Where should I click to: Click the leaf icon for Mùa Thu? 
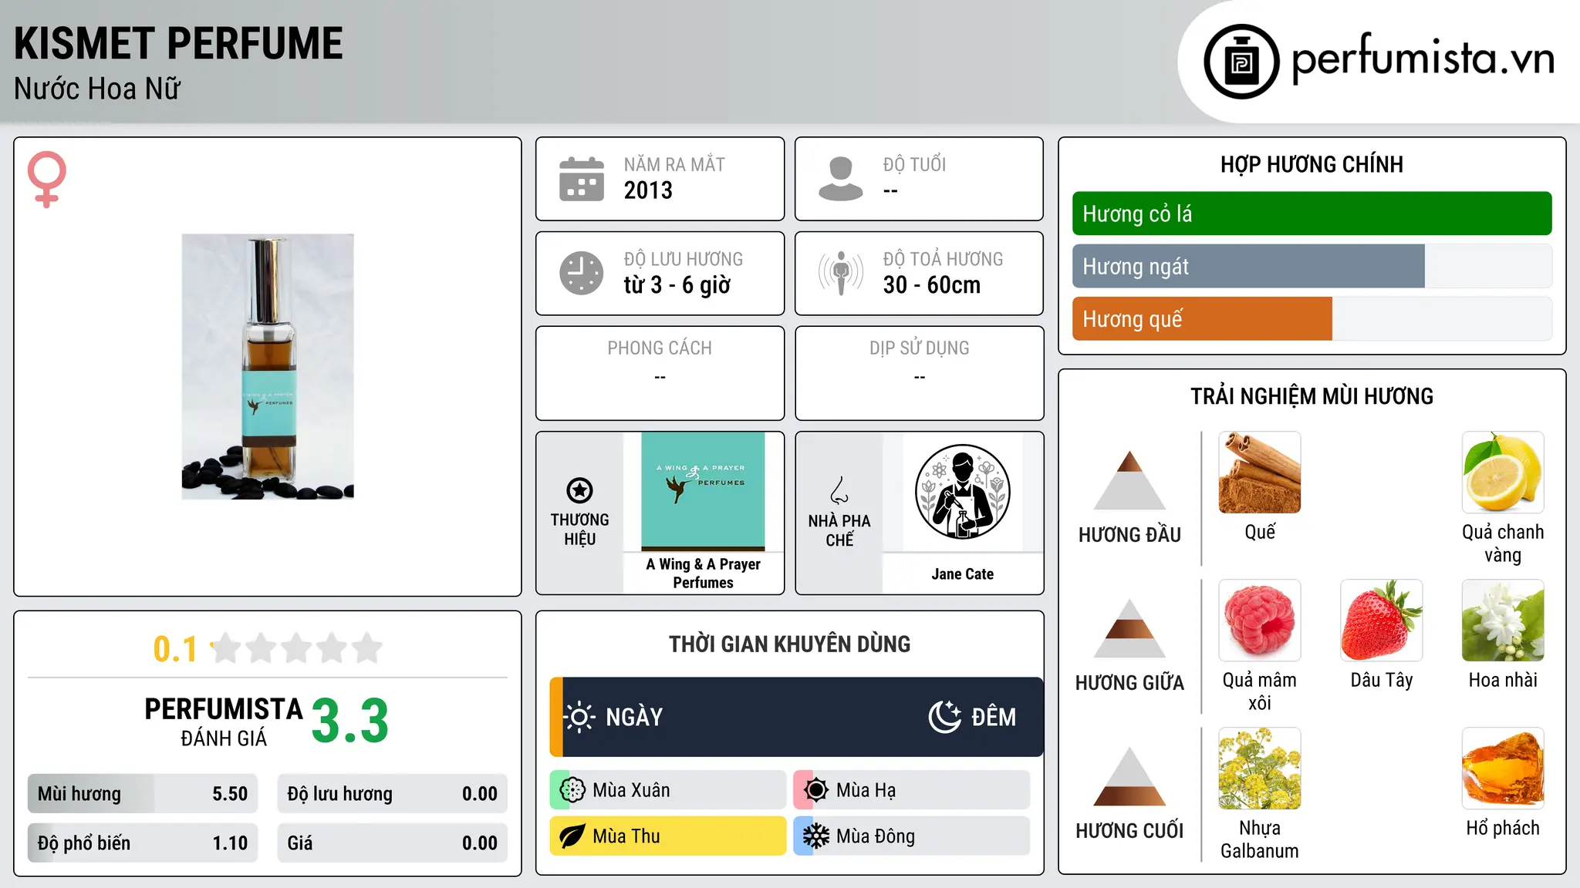tap(572, 836)
